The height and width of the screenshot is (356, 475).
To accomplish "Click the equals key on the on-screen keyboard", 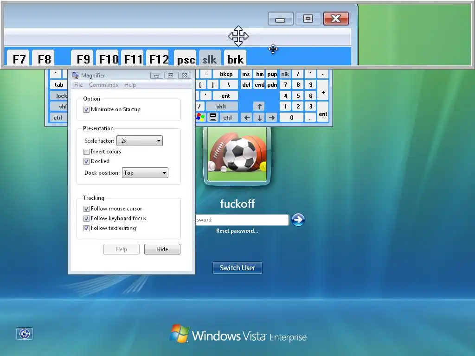I will (x=206, y=74).
